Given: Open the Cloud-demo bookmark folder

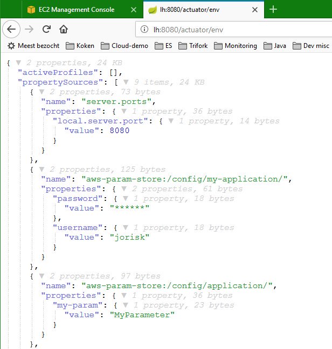Looking at the screenshot, I should pyautogui.click(x=124, y=46).
